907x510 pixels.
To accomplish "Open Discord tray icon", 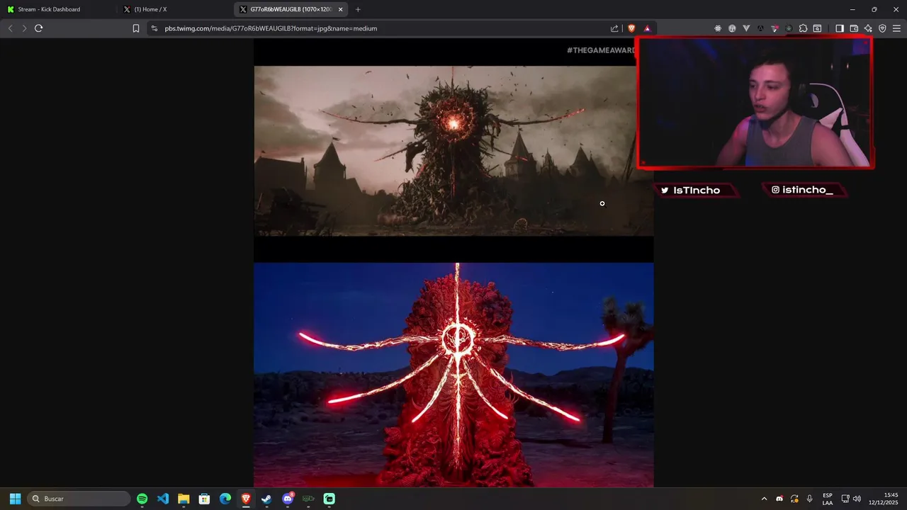I will click(x=779, y=499).
